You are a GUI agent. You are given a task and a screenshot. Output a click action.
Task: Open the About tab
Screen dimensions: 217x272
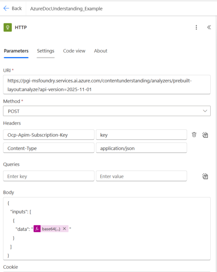coord(101,51)
